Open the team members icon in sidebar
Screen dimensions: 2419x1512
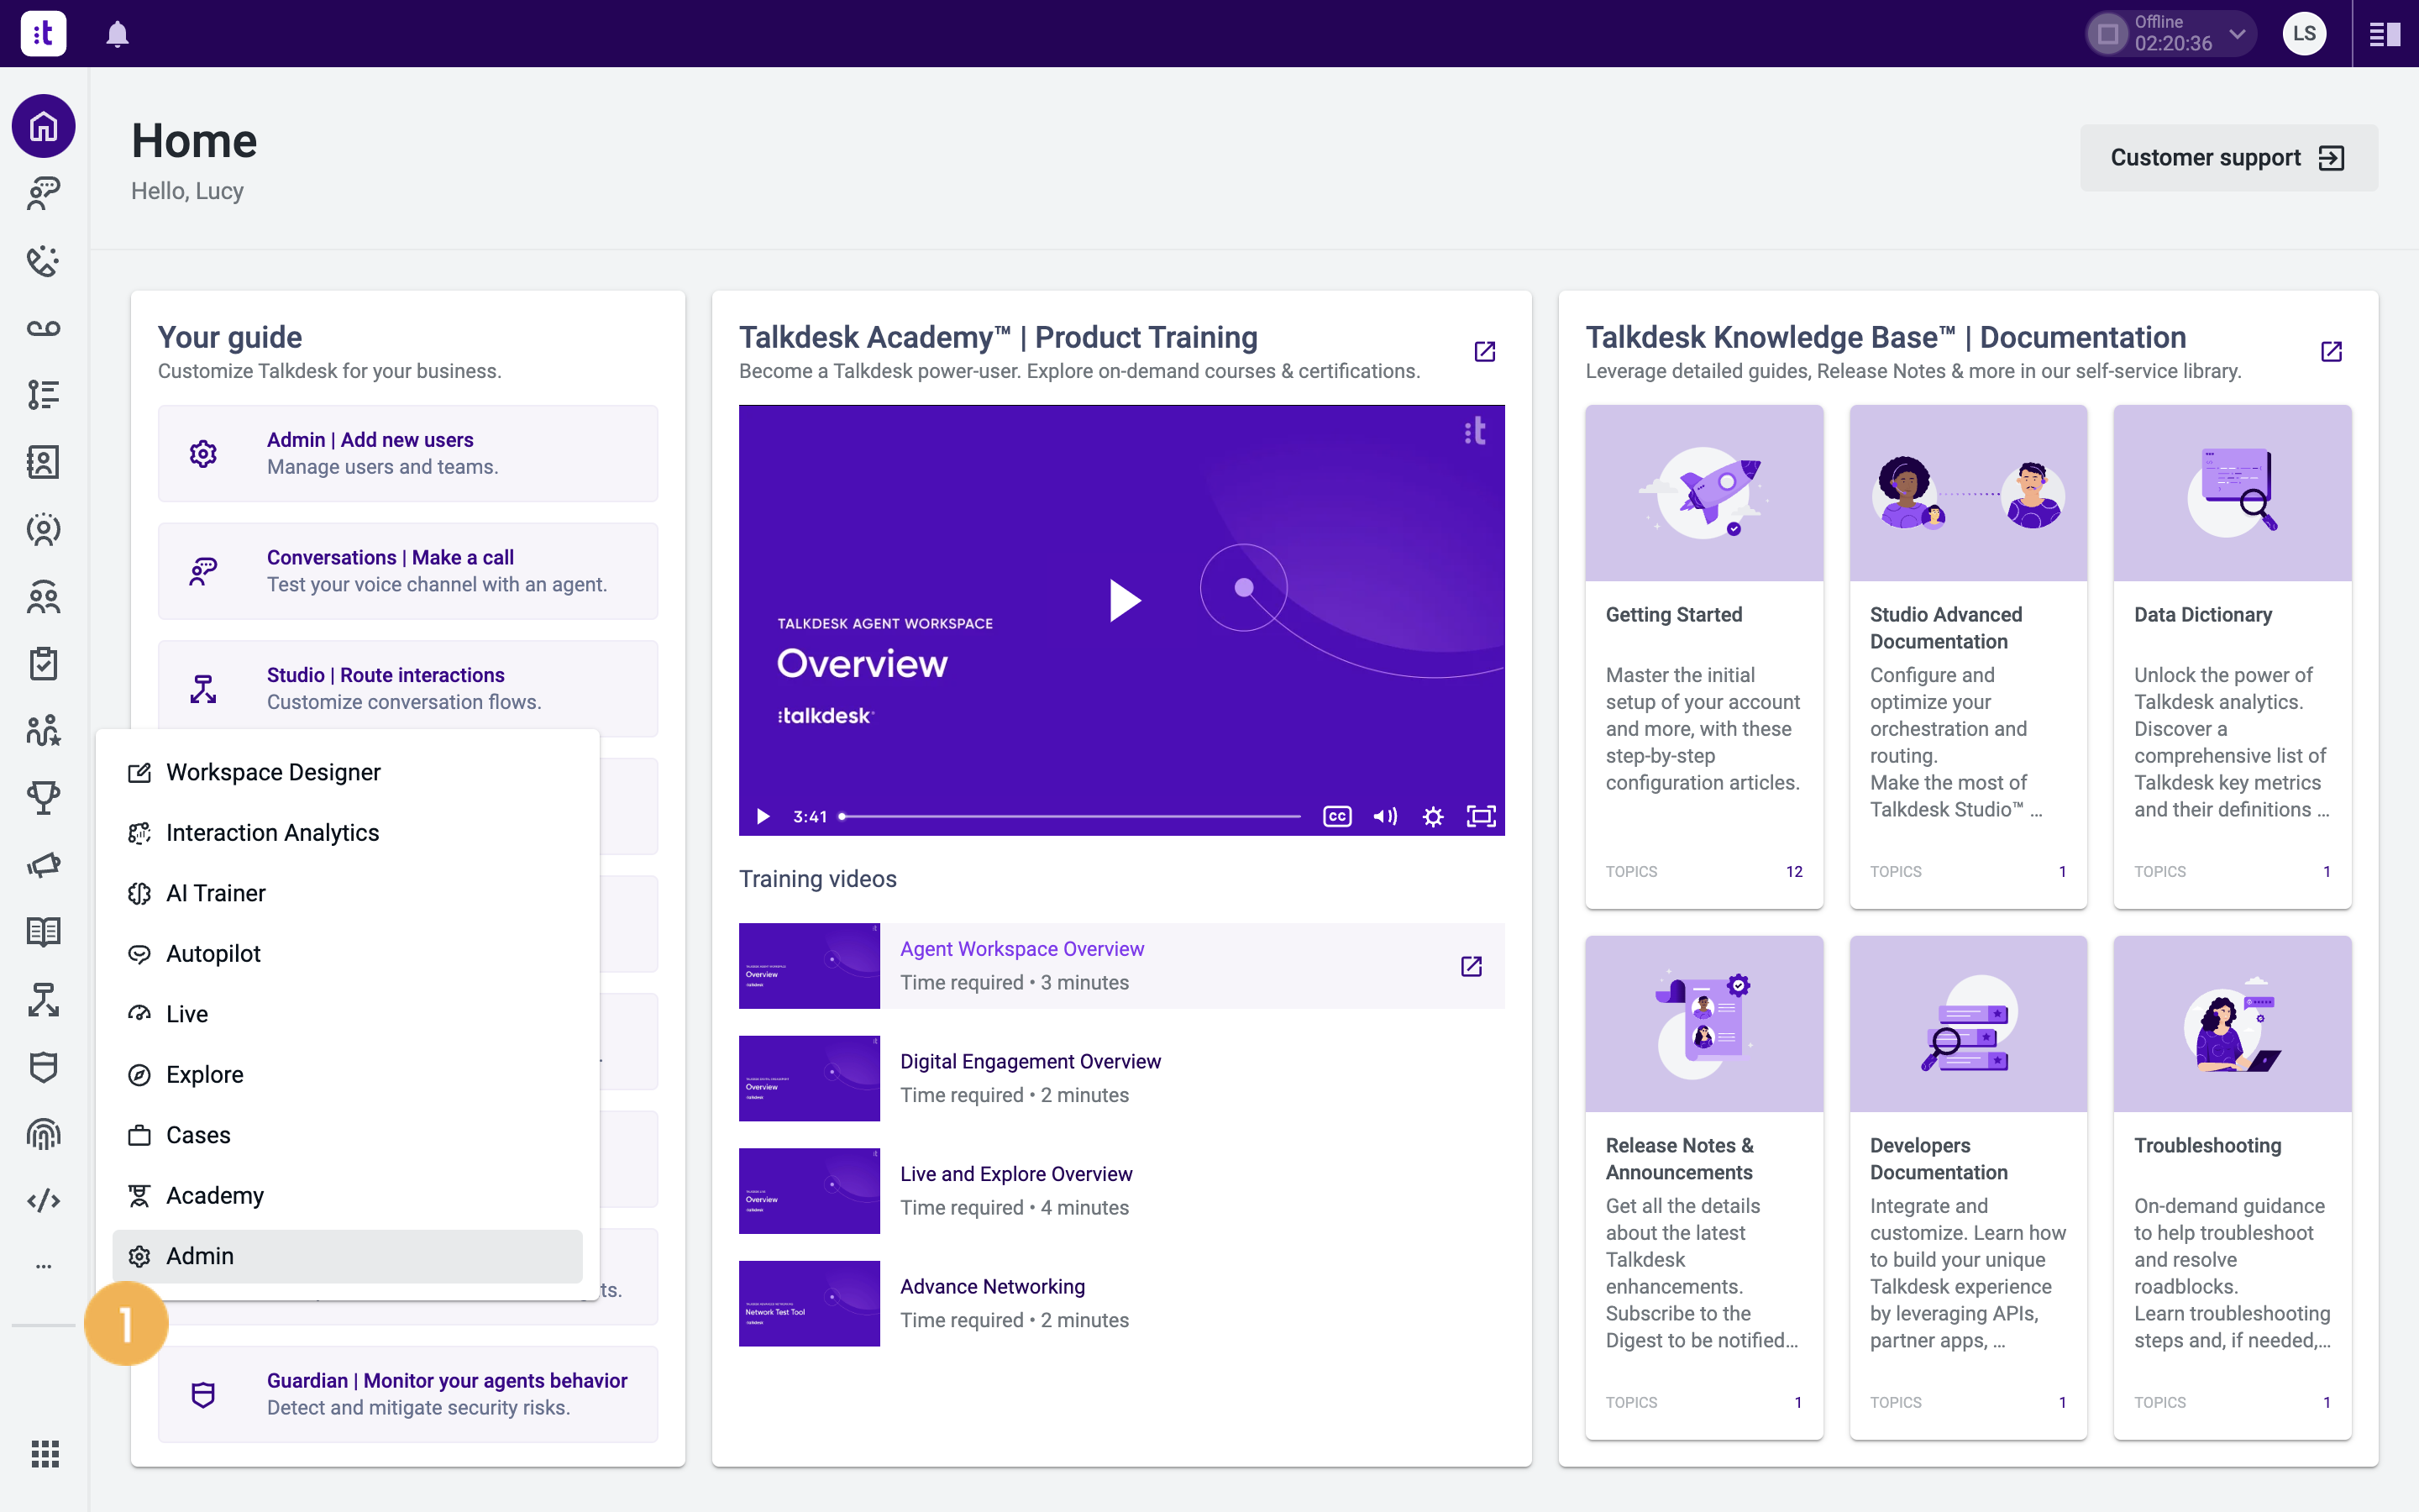[43, 597]
